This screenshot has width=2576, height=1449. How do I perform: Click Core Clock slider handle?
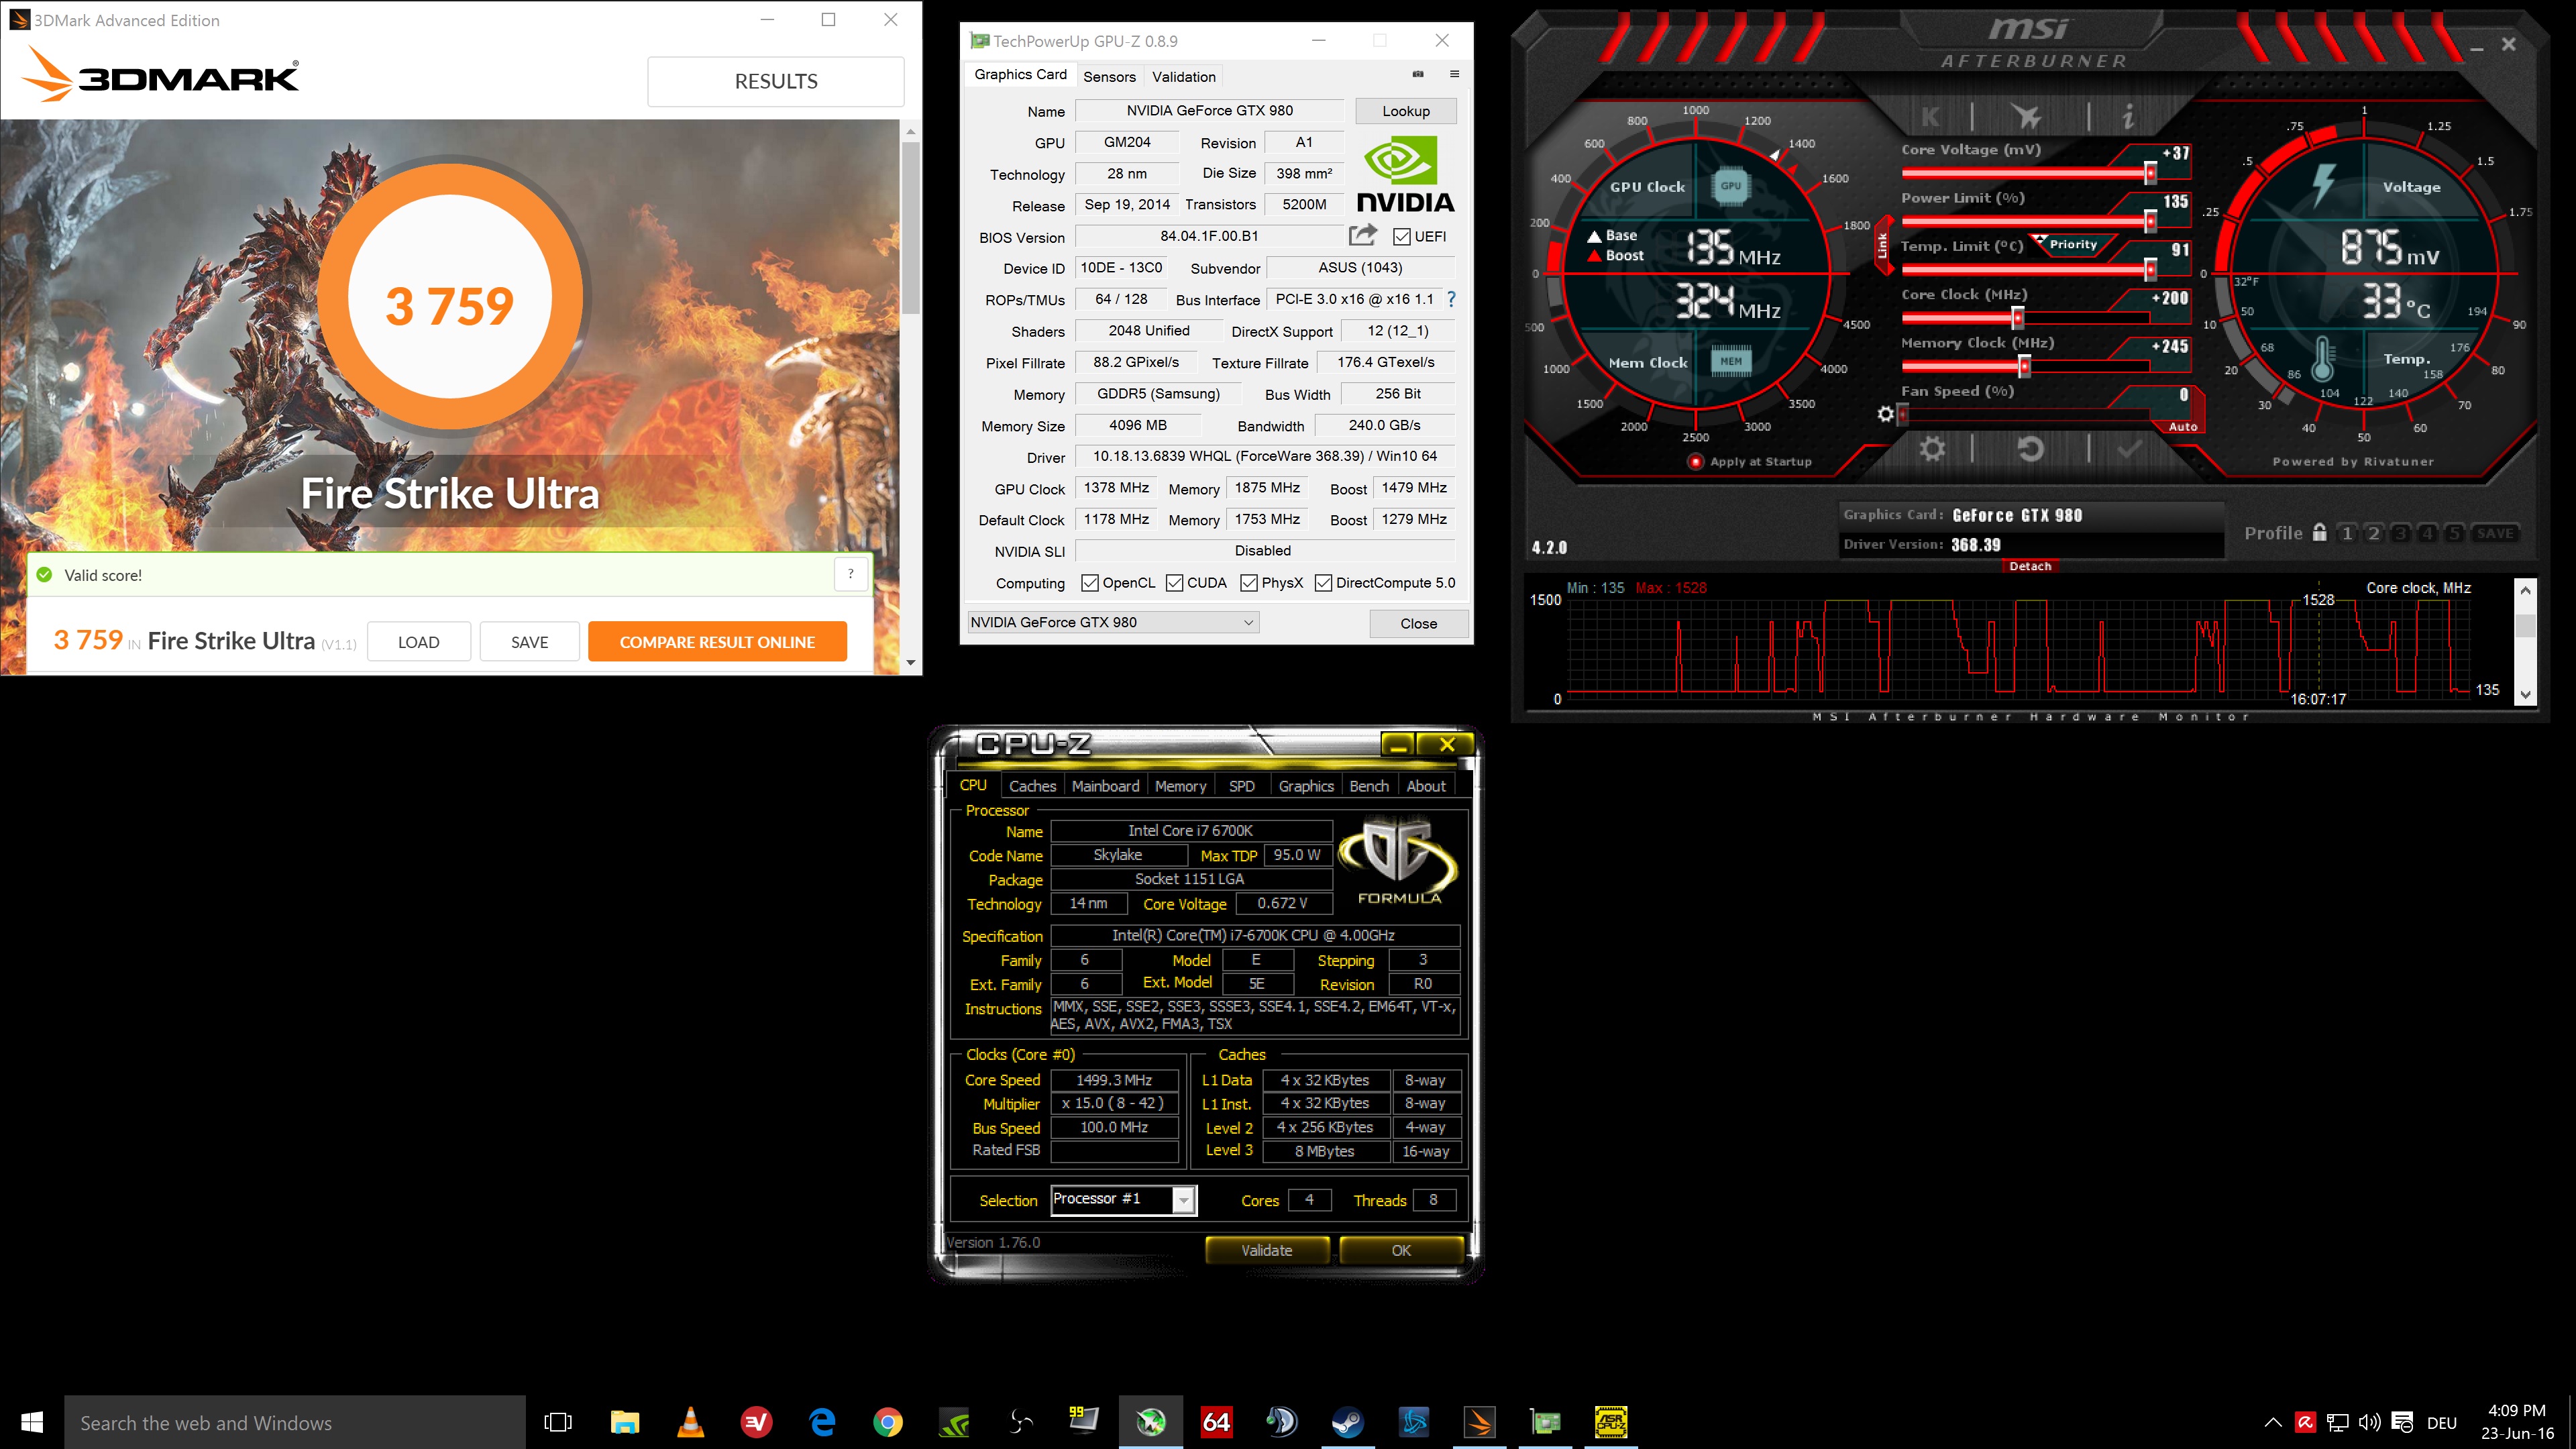pyautogui.click(x=2018, y=318)
